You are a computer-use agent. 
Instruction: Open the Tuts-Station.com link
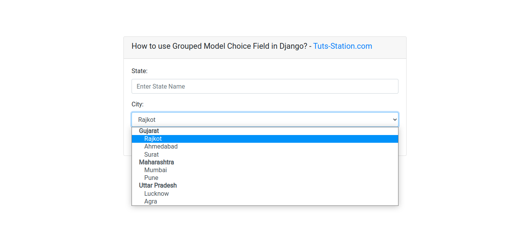point(343,46)
